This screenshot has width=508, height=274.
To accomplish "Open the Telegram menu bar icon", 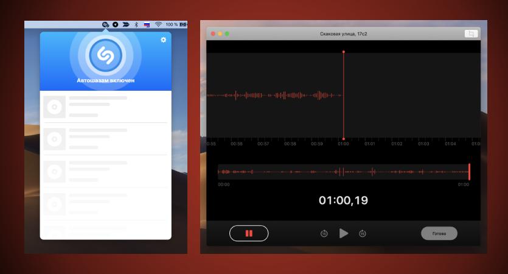I will [116, 24].
